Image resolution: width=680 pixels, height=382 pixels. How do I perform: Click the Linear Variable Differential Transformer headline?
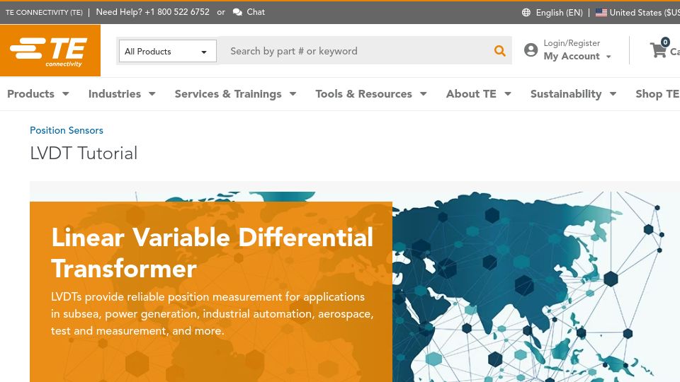(212, 253)
